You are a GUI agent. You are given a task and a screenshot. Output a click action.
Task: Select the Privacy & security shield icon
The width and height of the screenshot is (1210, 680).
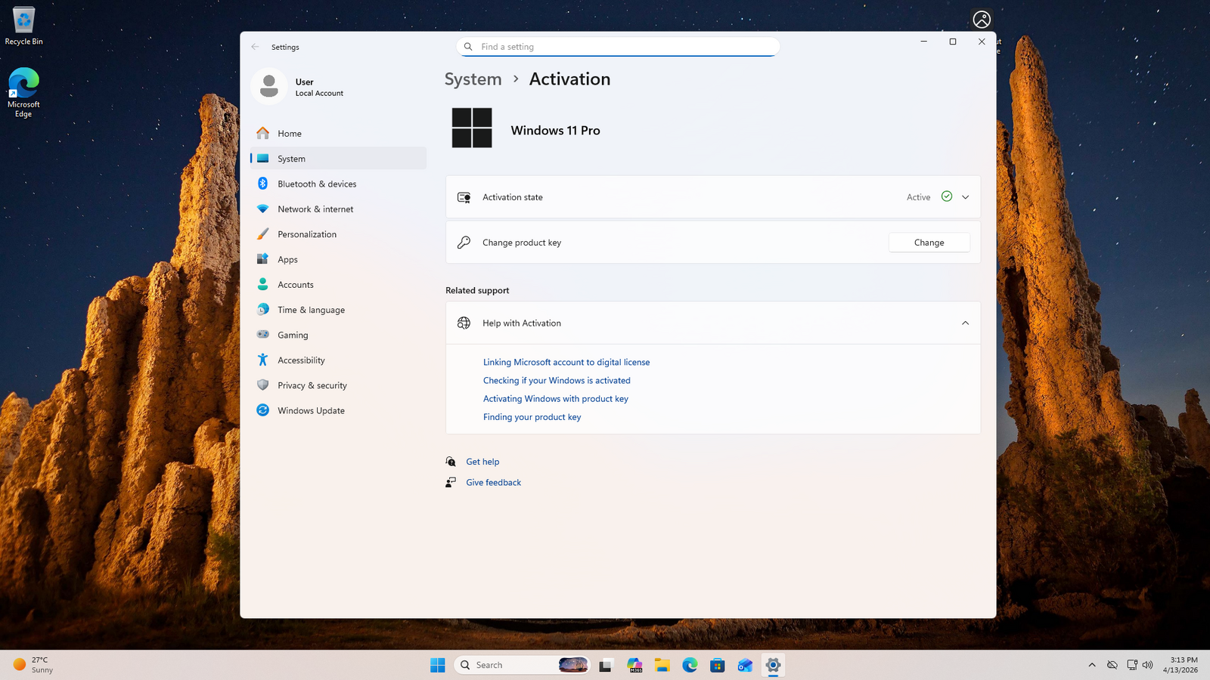click(262, 385)
